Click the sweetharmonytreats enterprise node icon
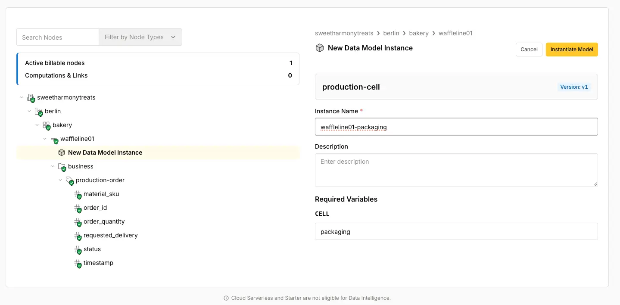The image size is (620, 305). point(31,98)
